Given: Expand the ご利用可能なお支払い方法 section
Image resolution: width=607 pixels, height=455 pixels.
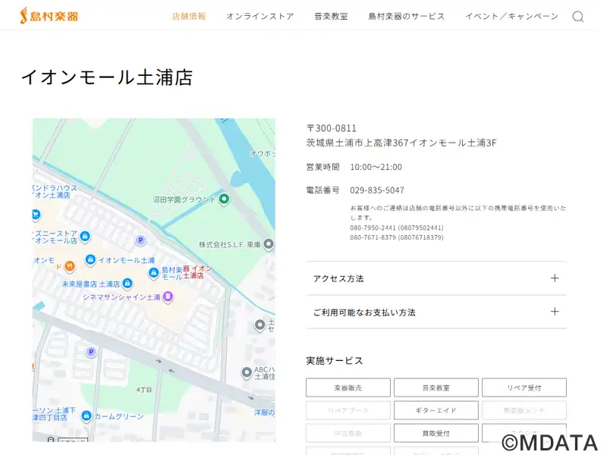Looking at the screenshot, I should [x=436, y=312].
